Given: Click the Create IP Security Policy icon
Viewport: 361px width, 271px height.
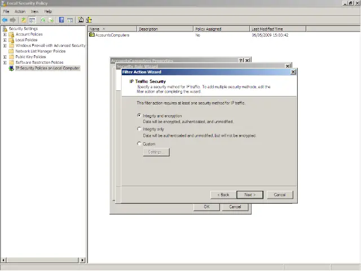Looking at the screenshot, I should click(81, 20).
